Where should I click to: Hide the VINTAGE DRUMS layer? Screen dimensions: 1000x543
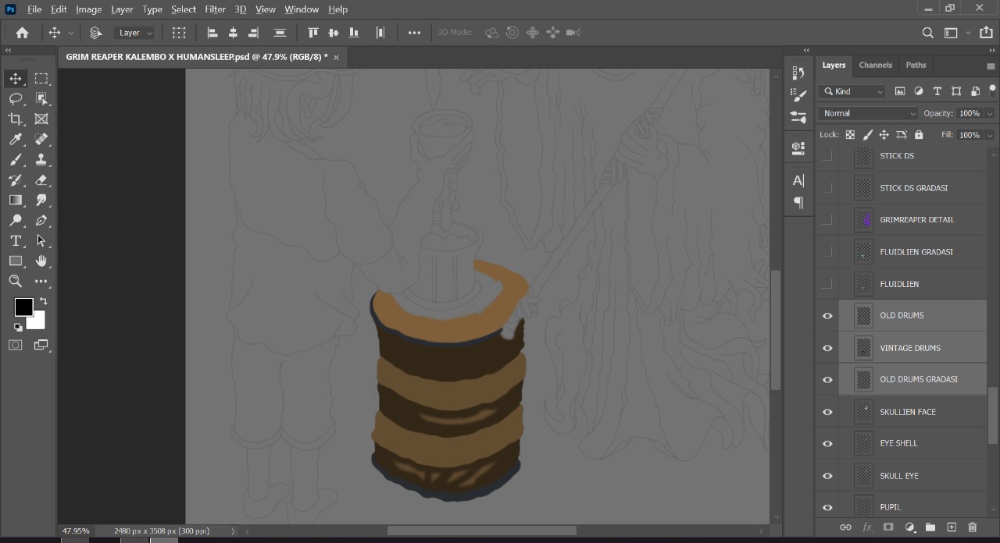827,348
